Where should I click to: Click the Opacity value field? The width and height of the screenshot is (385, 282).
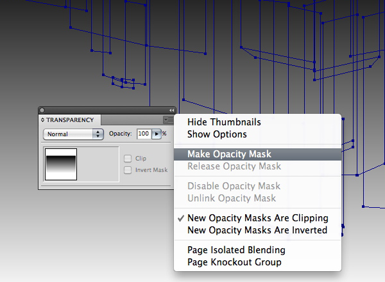(x=144, y=134)
